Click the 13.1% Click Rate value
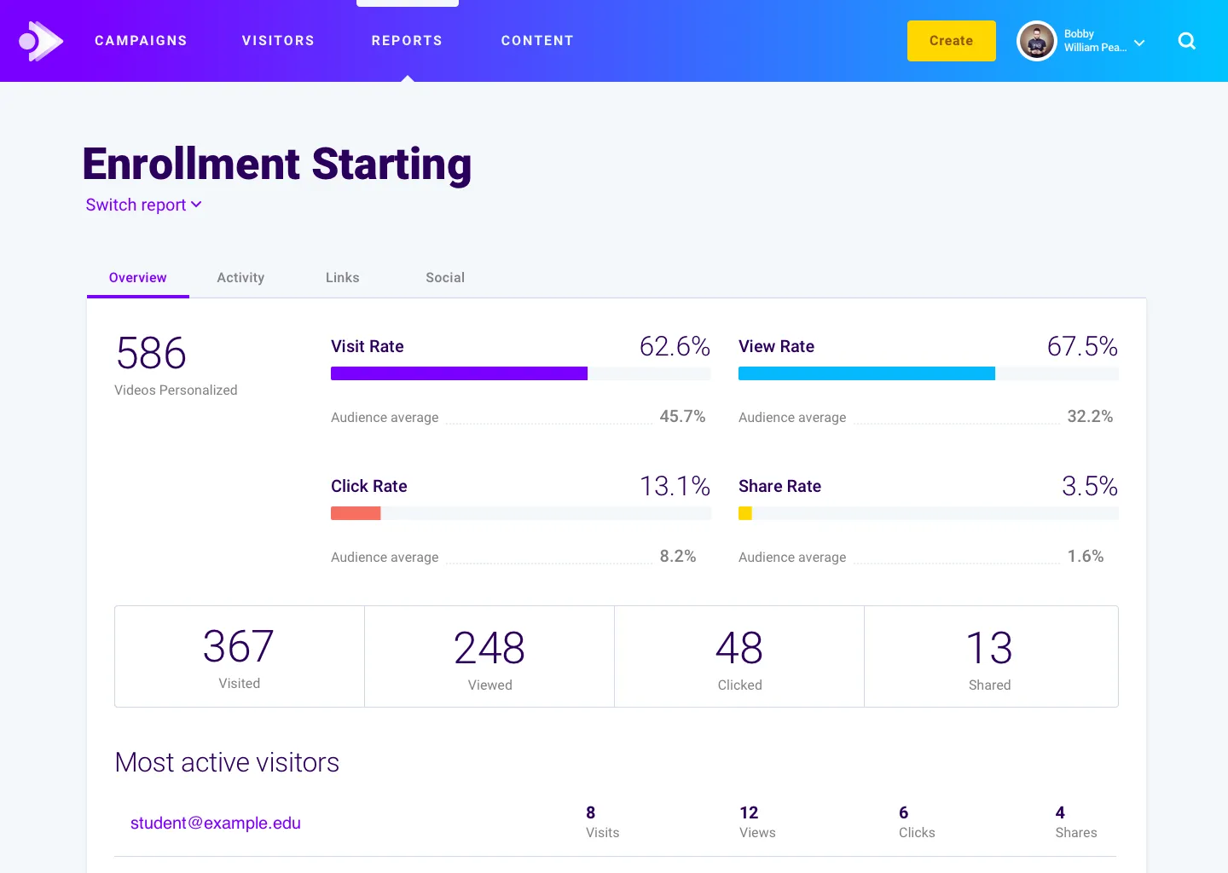The height and width of the screenshot is (873, 1228). [675, 486]
